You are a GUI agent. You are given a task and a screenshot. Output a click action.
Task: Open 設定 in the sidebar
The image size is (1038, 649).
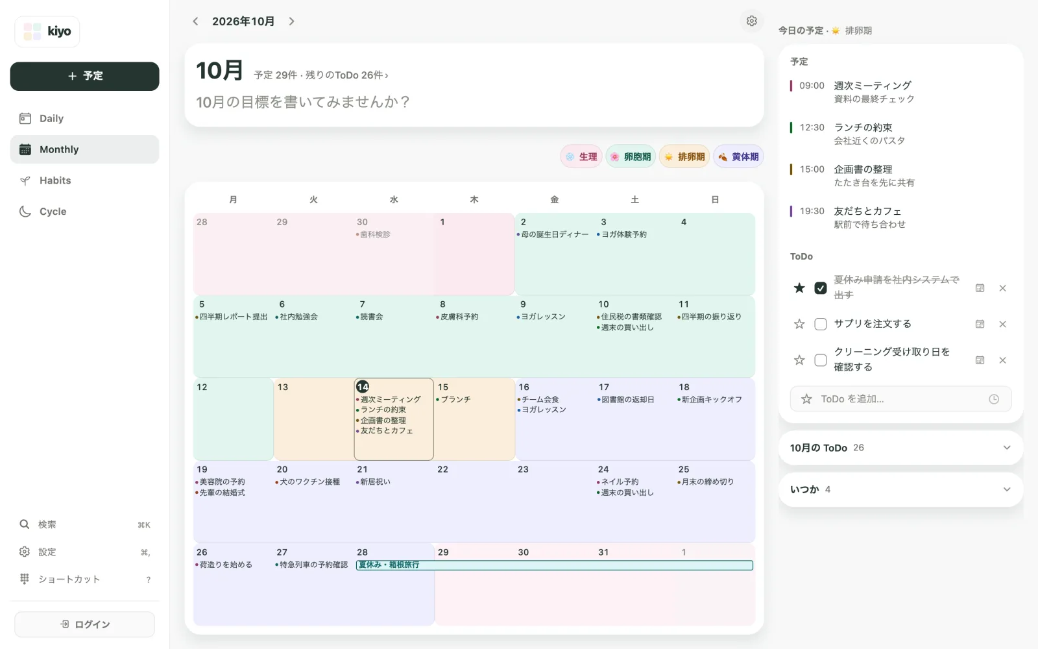tap(84, 552)
